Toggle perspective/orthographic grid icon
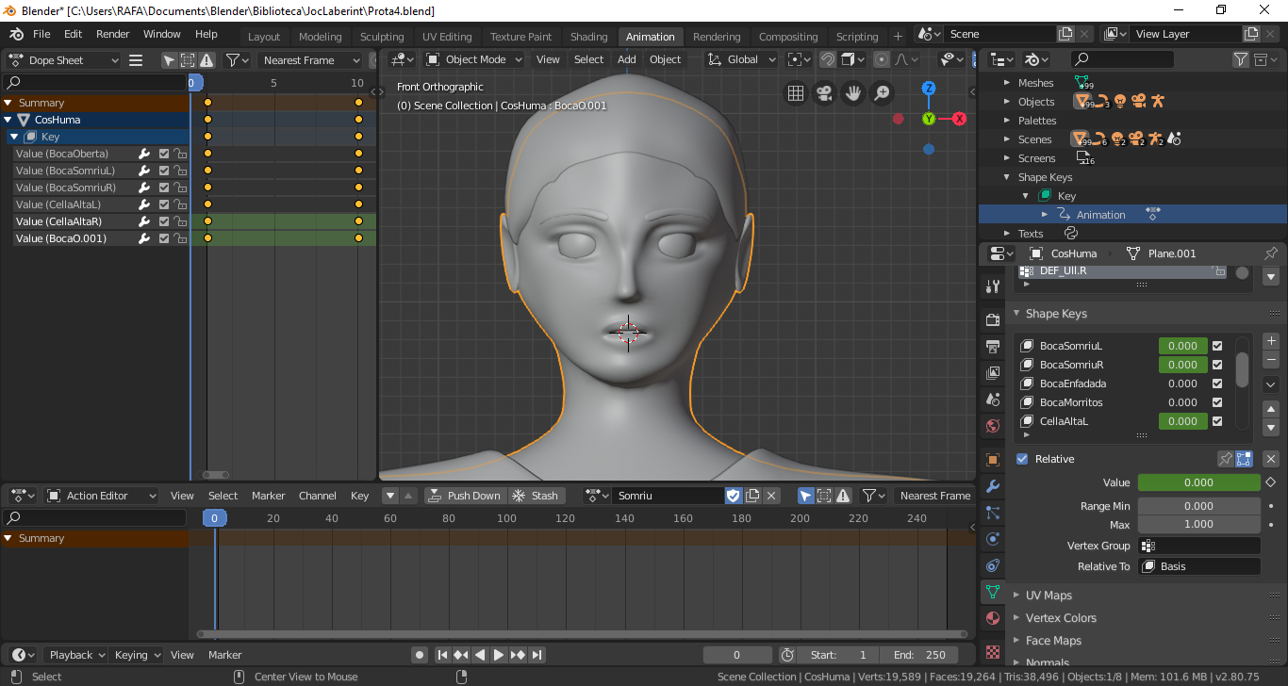Screen dimensions: 1288x686 tap(796, 93)
